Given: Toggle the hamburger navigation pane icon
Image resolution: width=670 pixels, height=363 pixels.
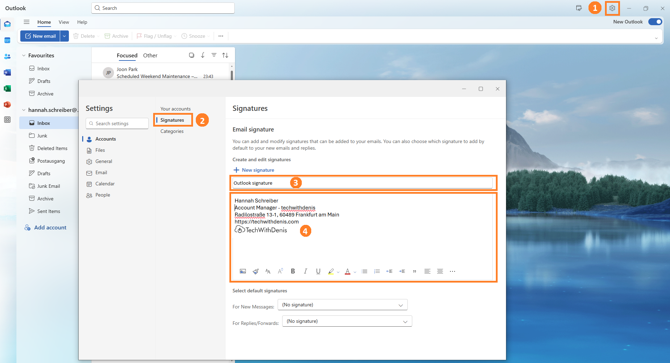Looking at the screenshot, I should (x=27, y=22).
